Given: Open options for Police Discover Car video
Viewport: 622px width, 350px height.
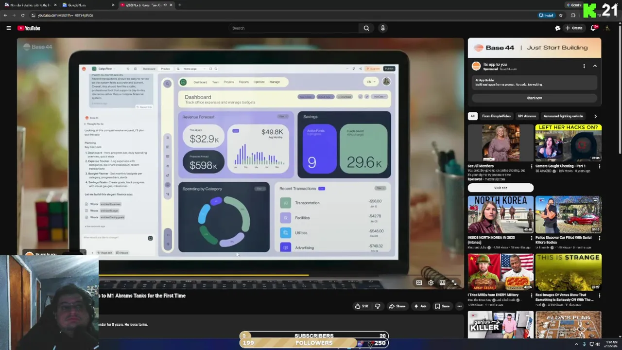Looking at the screenshot, I should coord(599,238).
